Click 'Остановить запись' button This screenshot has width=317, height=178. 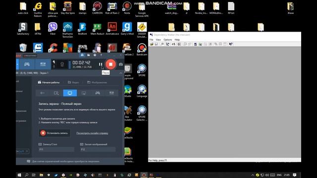[x=54, y=133]
